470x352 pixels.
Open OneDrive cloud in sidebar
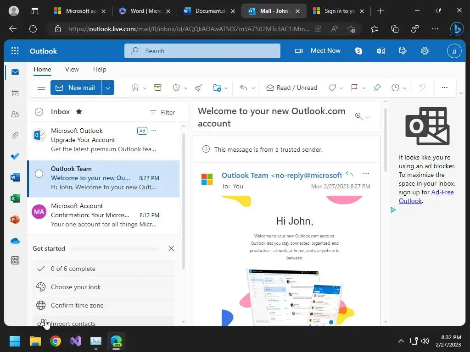point(15,241)
